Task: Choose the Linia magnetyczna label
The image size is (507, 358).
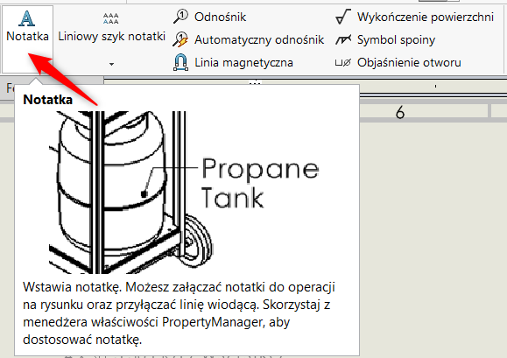Action: (243, 62)
